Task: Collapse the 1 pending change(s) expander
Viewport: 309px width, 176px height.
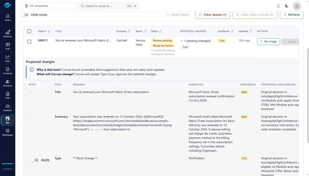Action: [x=182, y=41]
